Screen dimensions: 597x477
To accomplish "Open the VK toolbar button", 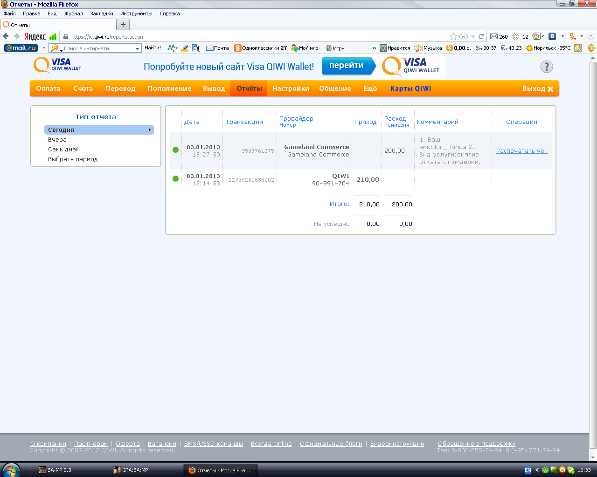I will (x=552, y=36).
